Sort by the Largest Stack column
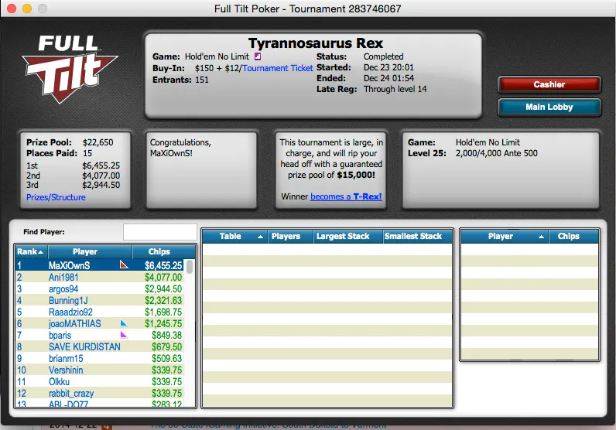 coord(347,236)
